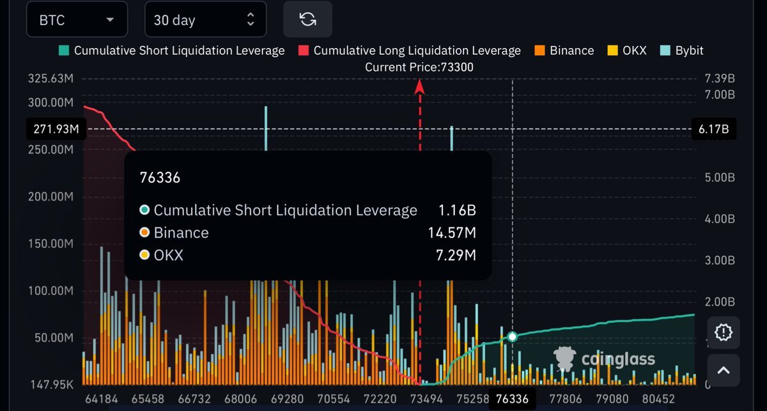Click the Current Price:73300 text
Screen dimensions: 767x411
tap(420, 66)
